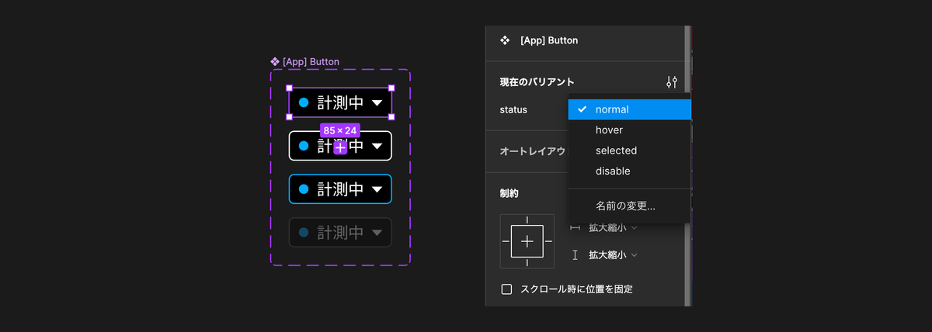932x332 pixels.
Task: Click dropdown arrow of dimmed disabled variant
Action: coord(377,233)
